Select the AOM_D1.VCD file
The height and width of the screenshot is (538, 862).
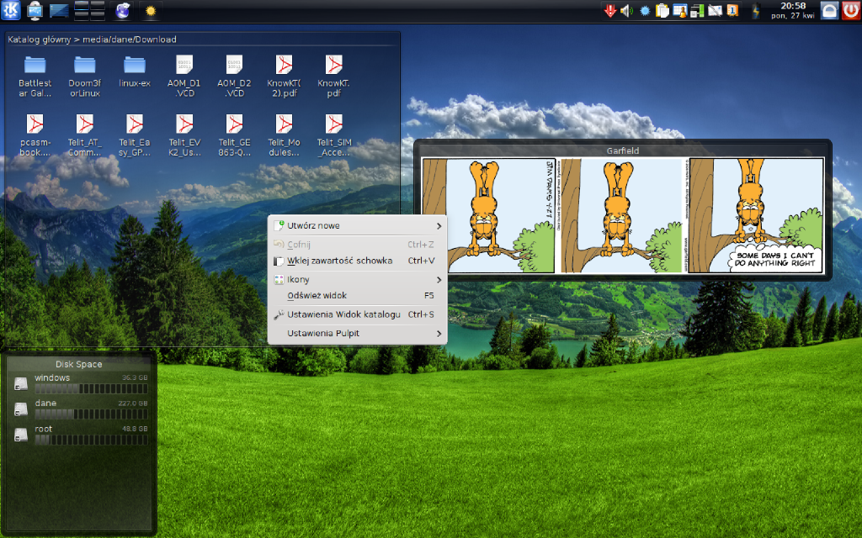184,76
